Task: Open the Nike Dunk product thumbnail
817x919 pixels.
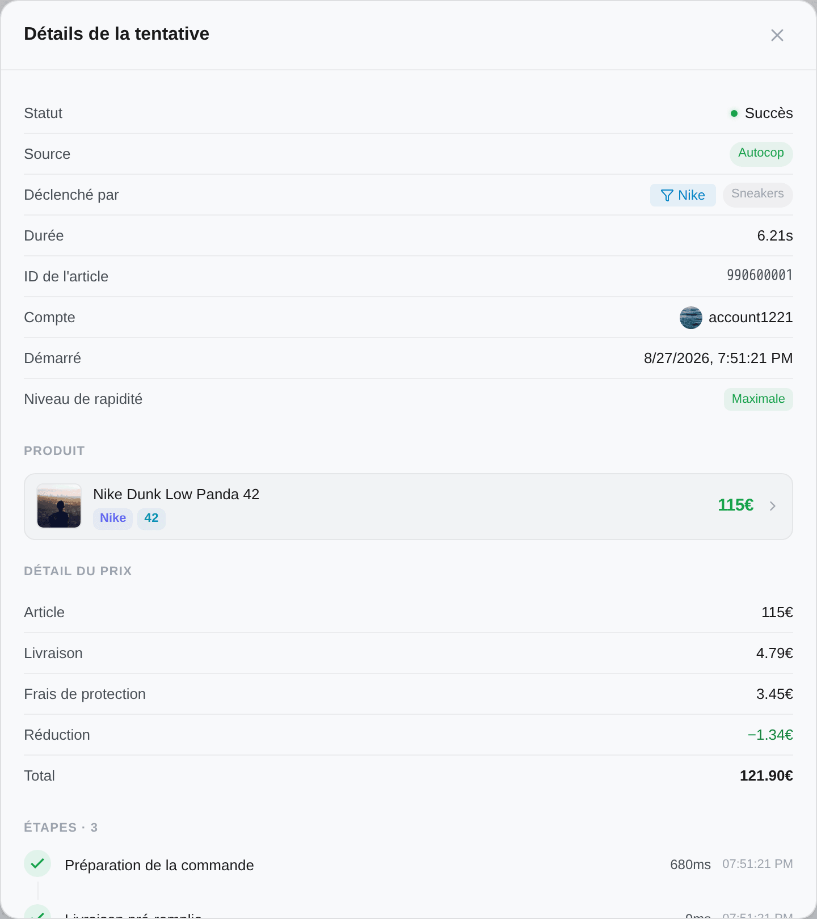Action: [x=59, y=506]
